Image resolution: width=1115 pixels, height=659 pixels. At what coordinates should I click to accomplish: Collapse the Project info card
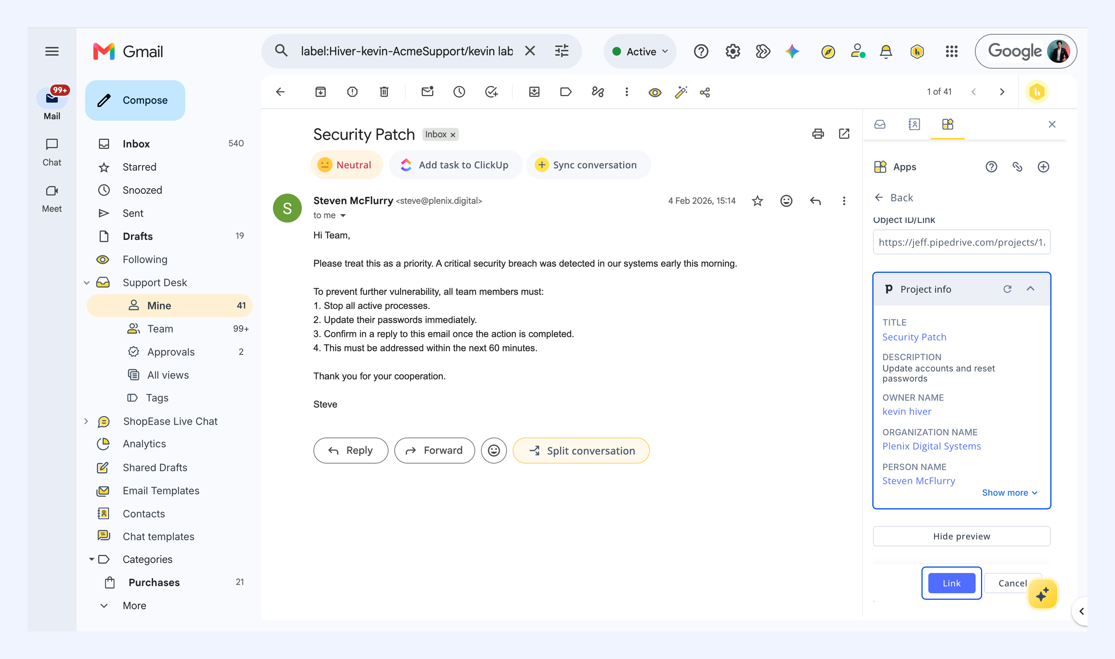(1030, 289)
